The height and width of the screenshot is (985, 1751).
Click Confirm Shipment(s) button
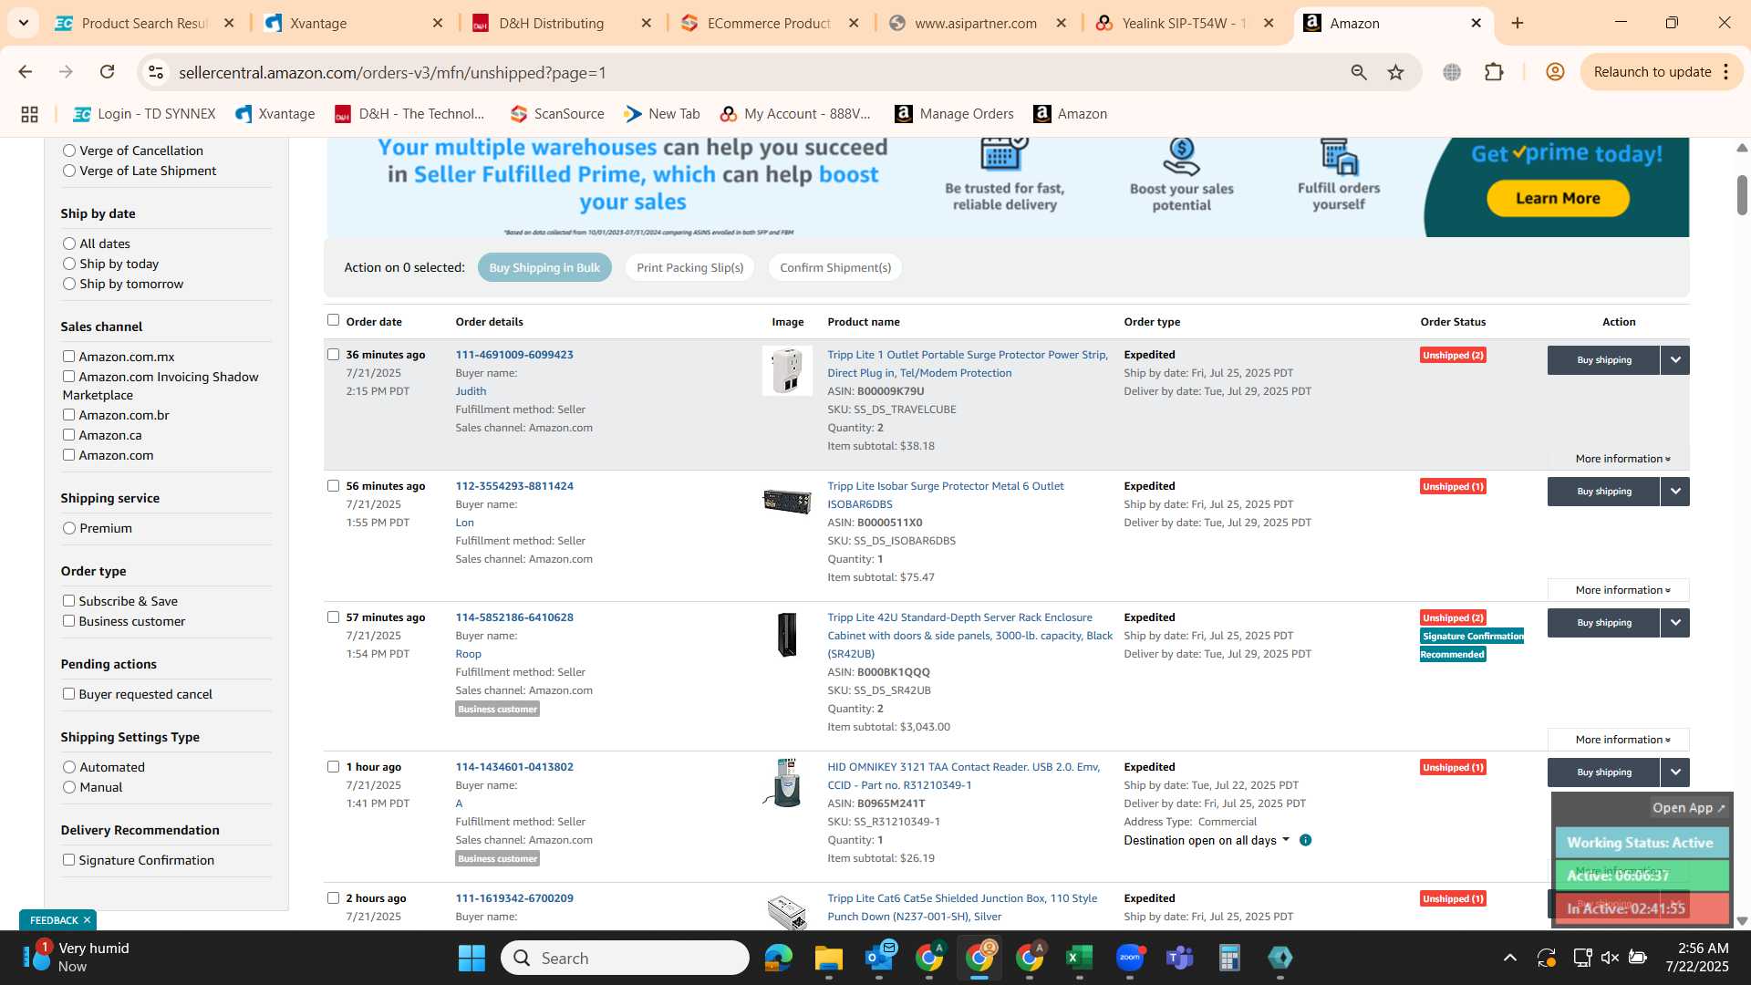coord(835,267)
